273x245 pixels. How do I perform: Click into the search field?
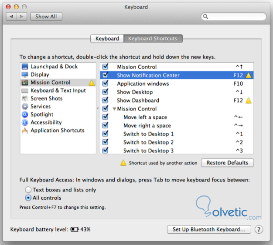click(x=234, y=17)
